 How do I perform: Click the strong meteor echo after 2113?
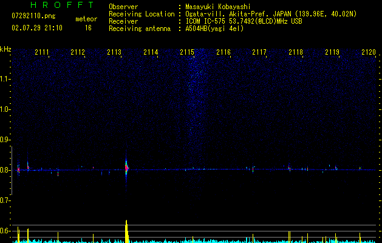point(126,168)
